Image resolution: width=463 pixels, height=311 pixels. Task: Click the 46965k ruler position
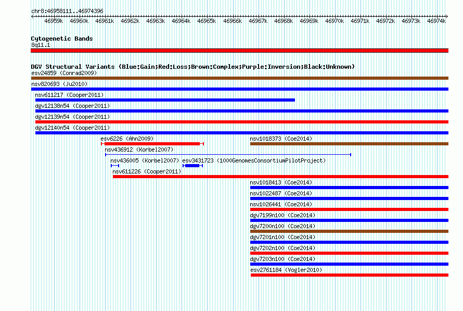(x=207, y=21)
